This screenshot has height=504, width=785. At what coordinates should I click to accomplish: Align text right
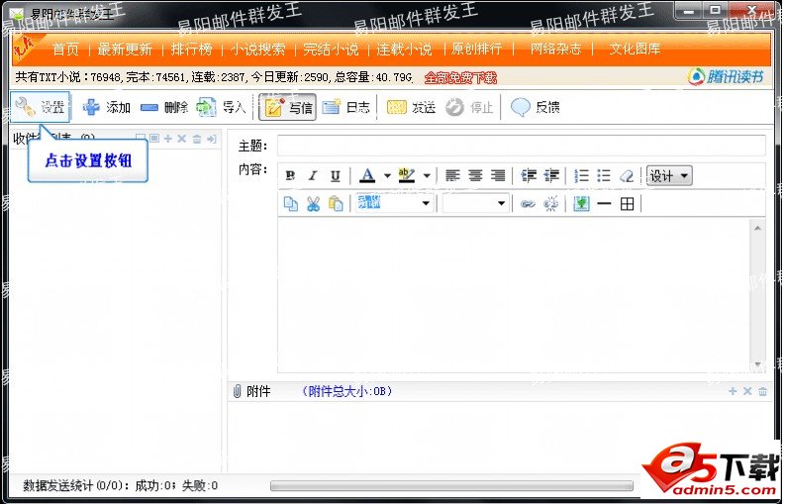[x=498, y=176]
